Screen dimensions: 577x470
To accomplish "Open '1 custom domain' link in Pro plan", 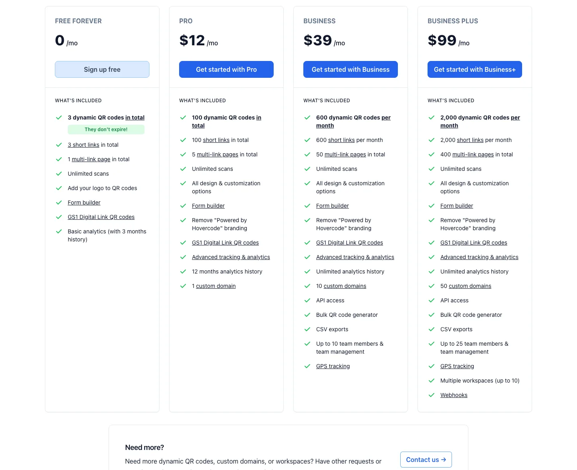I will [x=216, y=286].
